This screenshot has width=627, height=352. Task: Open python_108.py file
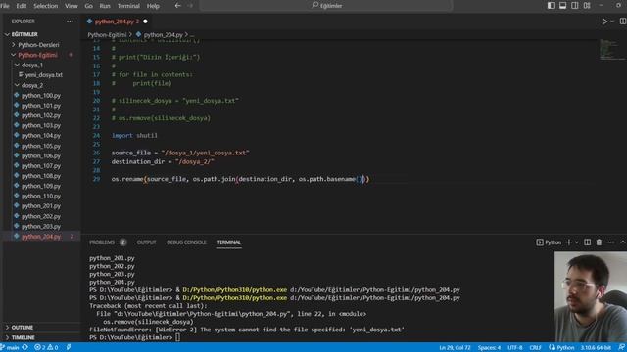point(41,176)
